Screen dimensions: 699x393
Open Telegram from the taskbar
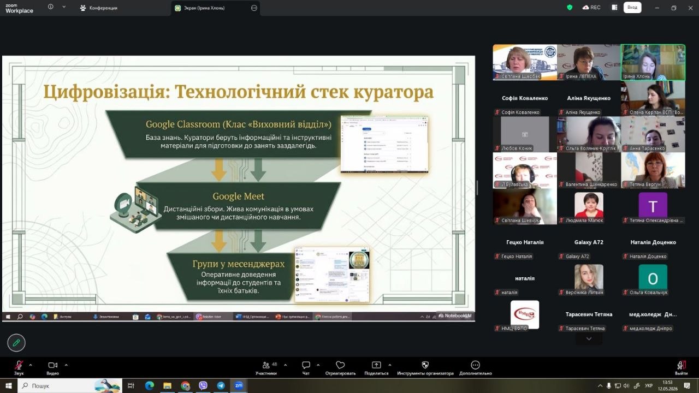click(221, 385)
